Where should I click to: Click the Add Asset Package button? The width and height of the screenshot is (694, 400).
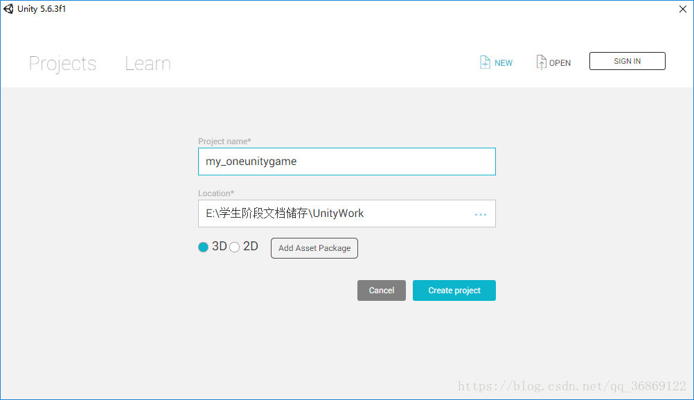click(x=314, y=248)
